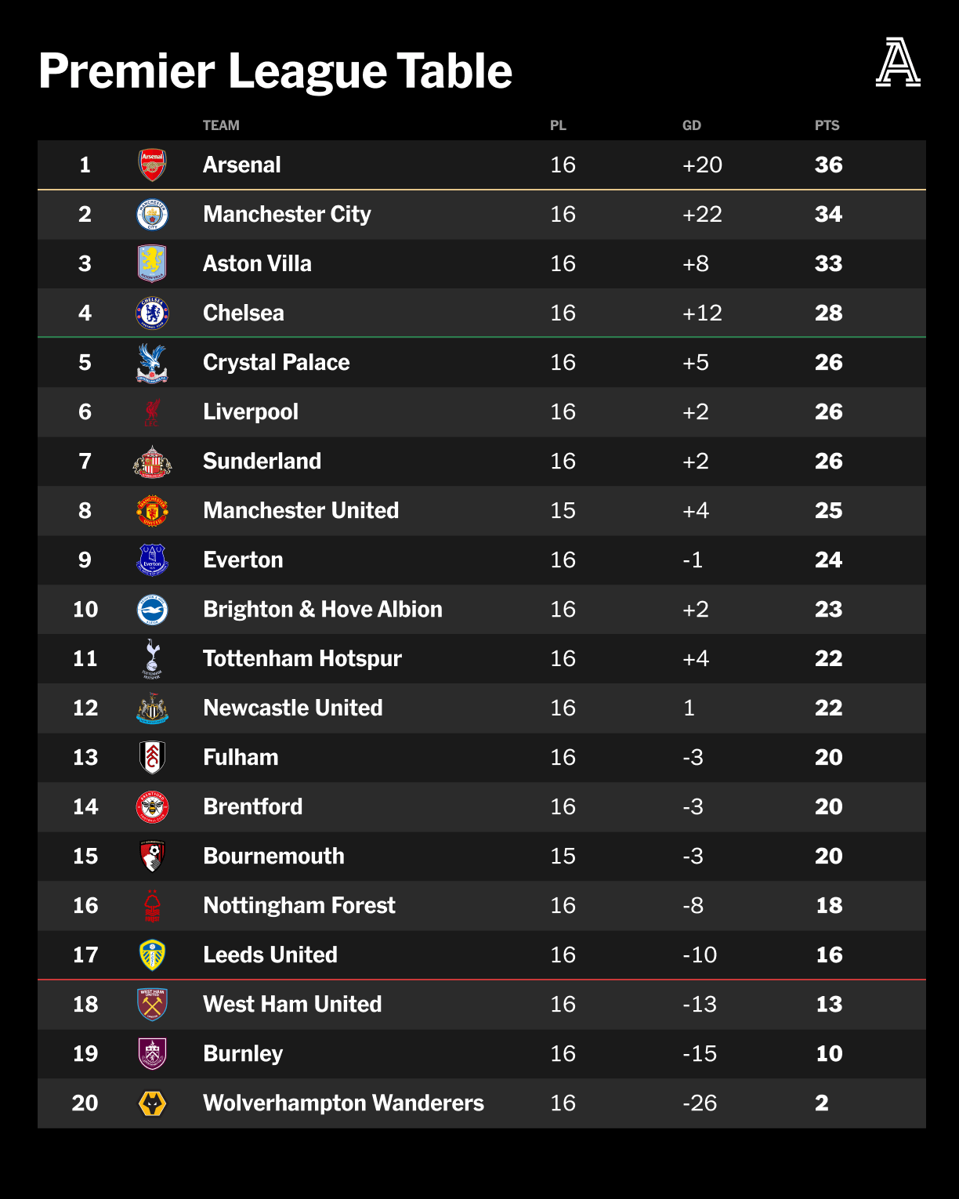Image resolution: width=959 pixels, height=1199 pixels.
Task: Click the Manchester City badge
Action: pos(153,215)
